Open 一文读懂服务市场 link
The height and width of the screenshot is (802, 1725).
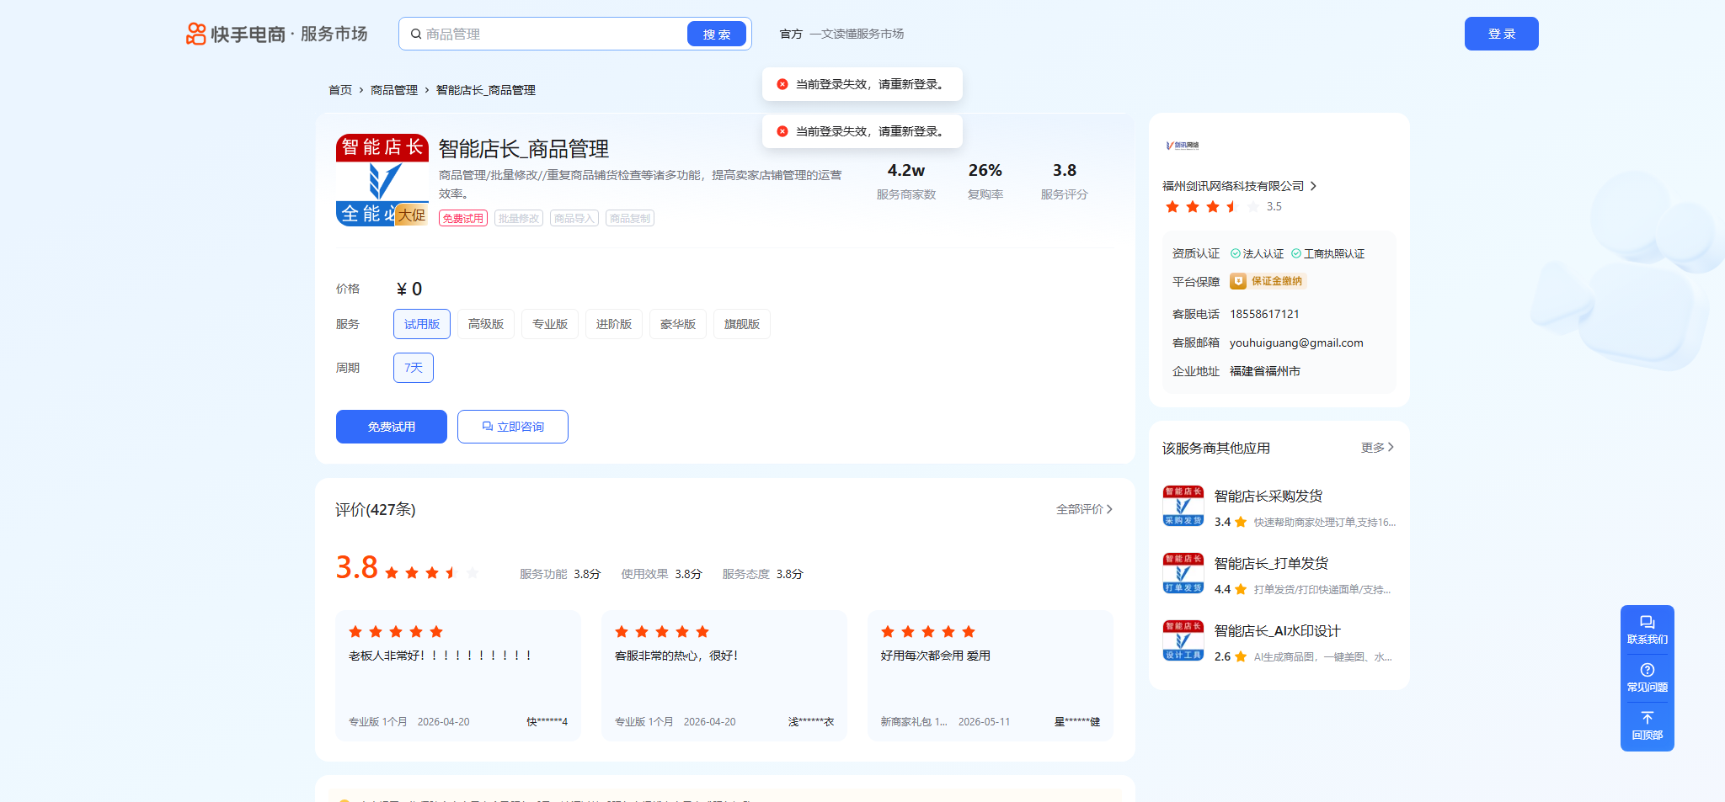(857, 34)
